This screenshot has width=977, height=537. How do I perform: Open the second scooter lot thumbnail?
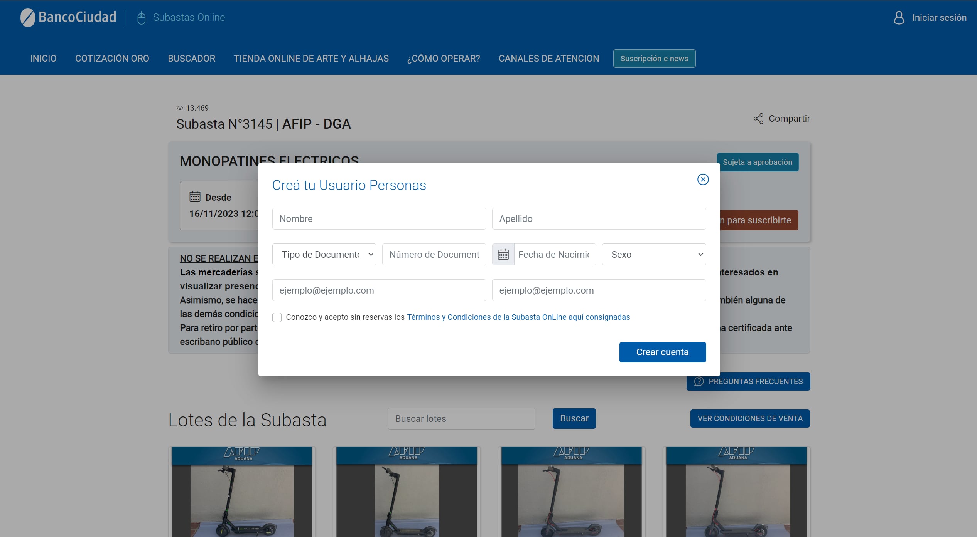pyautogui.click(x=407, y=492)
